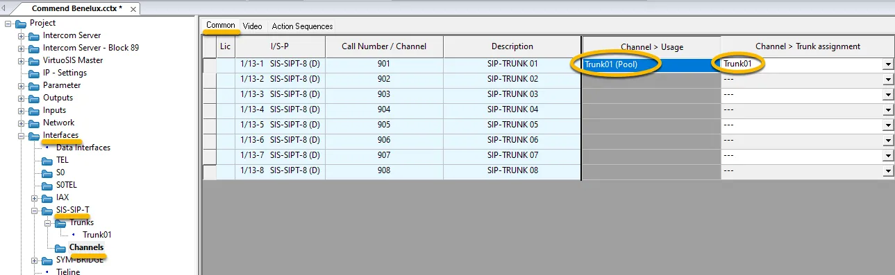895x275 pixels.
Task: Open trunk assignment dropdown for SIP-TRUNK 06
Action: coord(888,141)
